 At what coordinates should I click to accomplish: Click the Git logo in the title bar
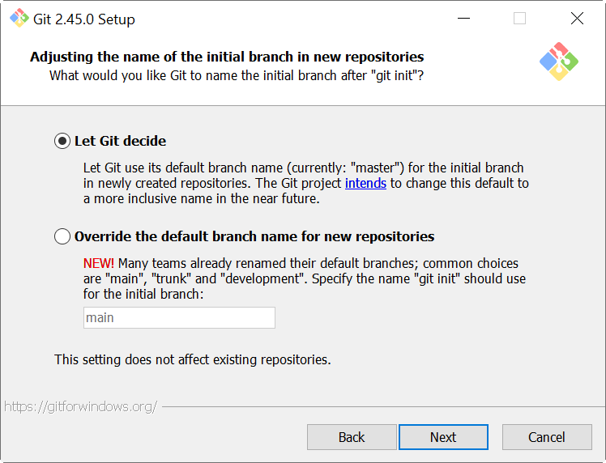19,18
